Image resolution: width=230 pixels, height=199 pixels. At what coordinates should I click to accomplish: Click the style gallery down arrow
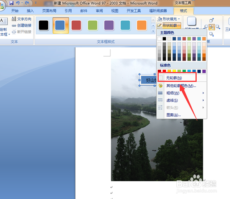tap(153, 26)
